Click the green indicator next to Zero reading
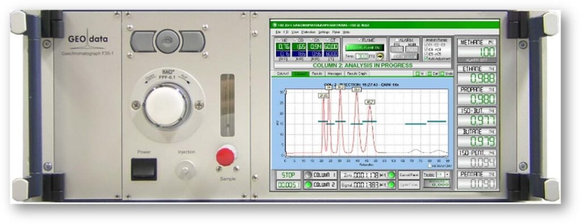 coord(391,175)
